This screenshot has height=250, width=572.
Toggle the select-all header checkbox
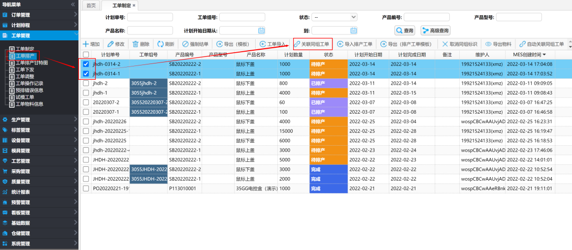pos(86,55)
